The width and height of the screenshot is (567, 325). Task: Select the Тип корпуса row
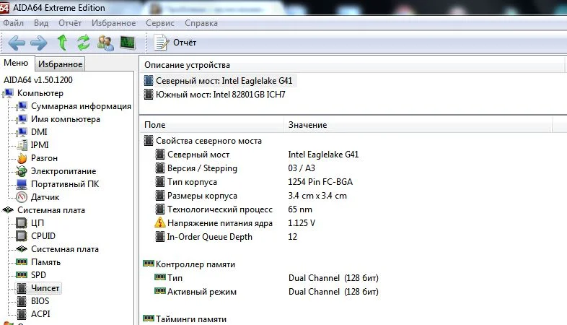(x=192, y=182)
